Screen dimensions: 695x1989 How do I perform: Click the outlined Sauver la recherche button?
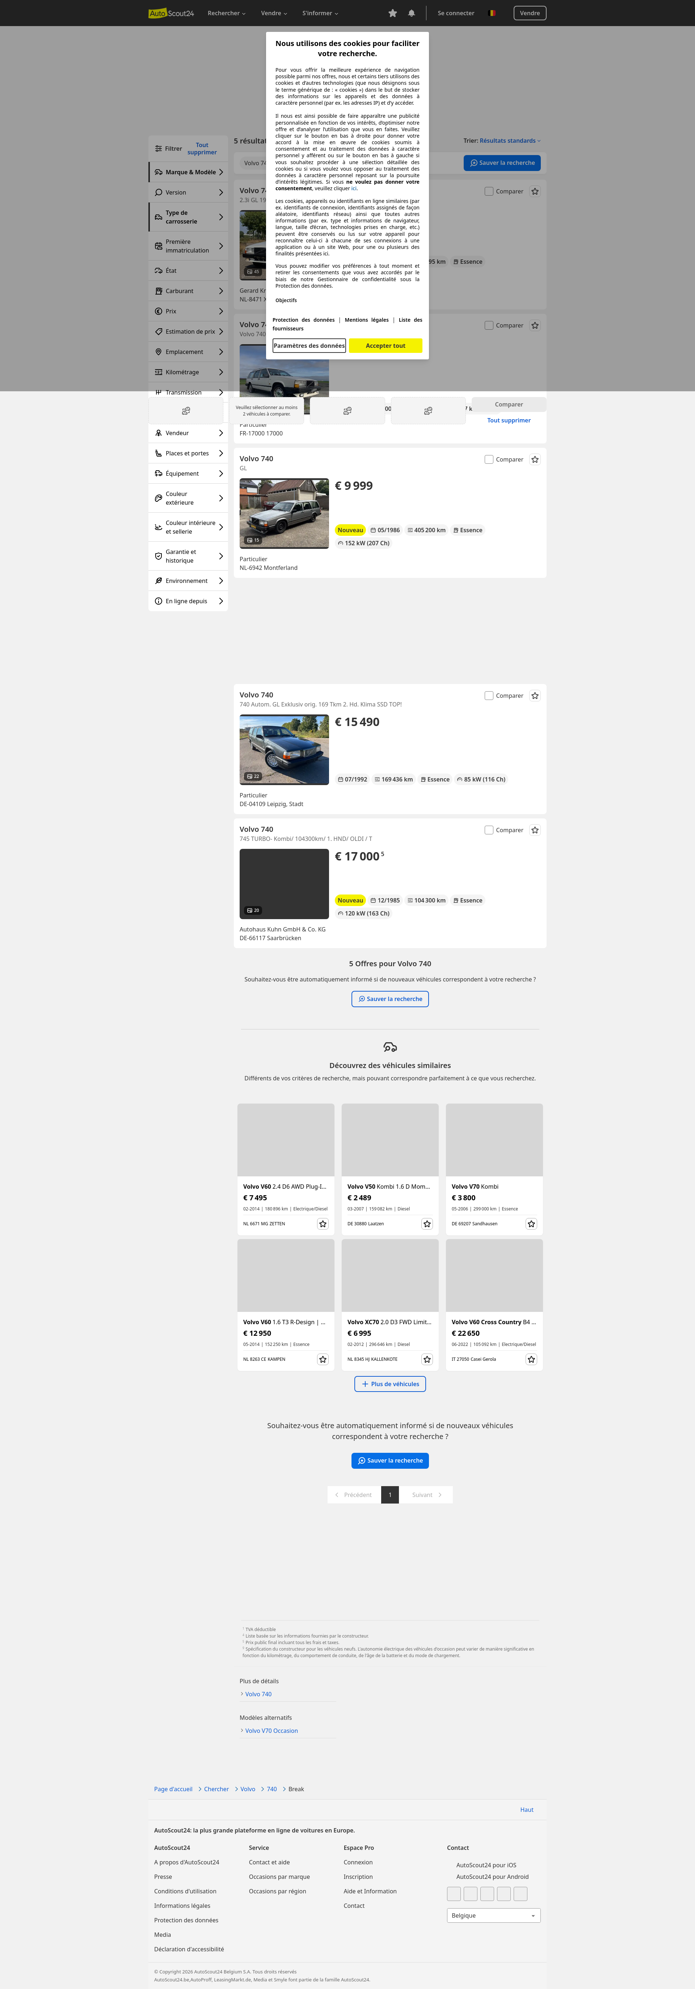[x=390, y=999]
